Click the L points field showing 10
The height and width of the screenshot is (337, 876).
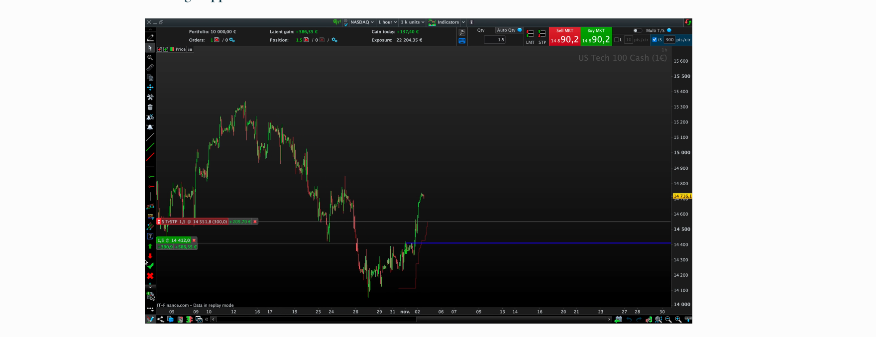tap(629, 40)
